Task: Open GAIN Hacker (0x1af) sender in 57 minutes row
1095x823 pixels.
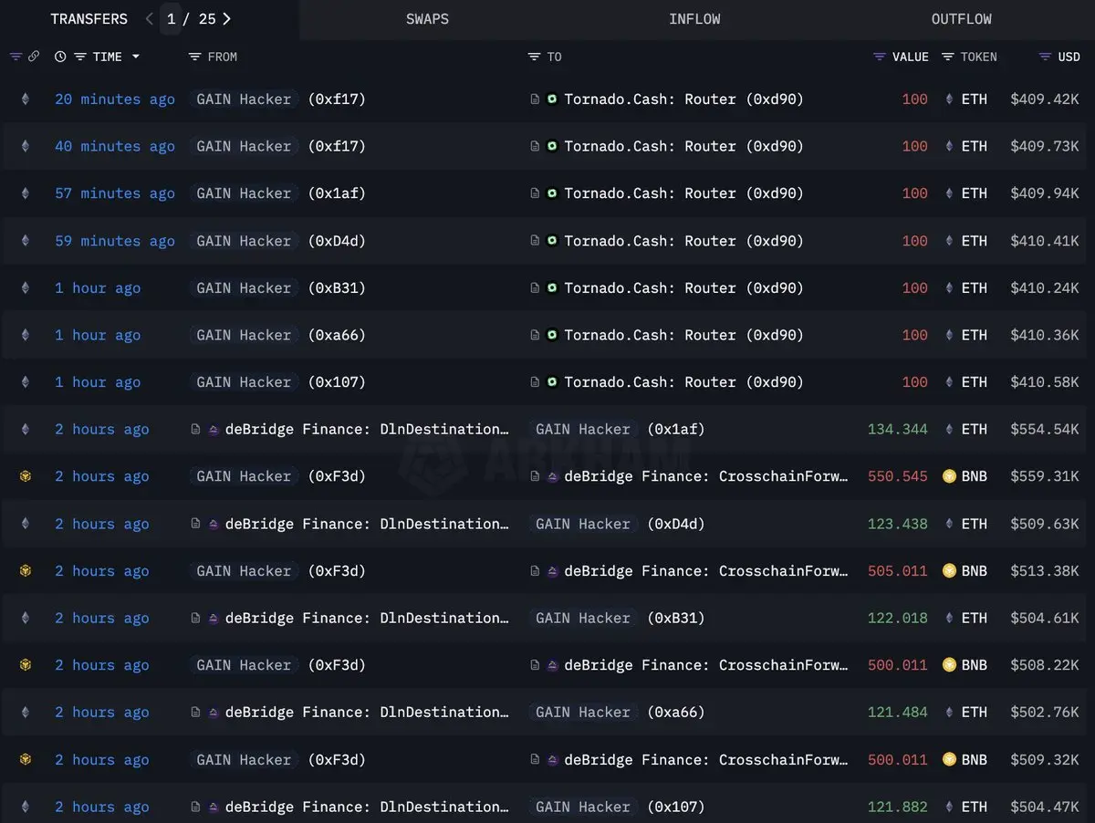Action: (277, 193)
